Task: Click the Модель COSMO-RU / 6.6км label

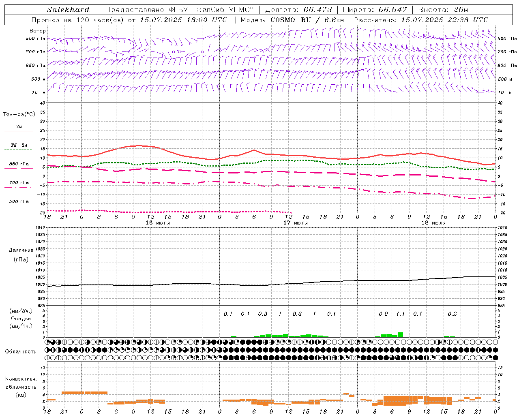Action: tap(292, 20)
